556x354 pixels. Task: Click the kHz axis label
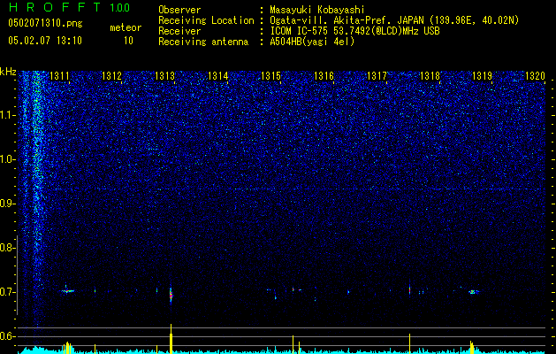coord(8,72)
